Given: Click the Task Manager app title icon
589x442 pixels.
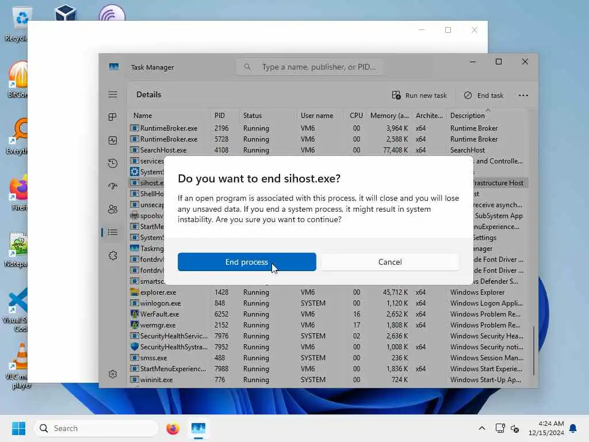Looking at the screenshot, I should (114, 67).
